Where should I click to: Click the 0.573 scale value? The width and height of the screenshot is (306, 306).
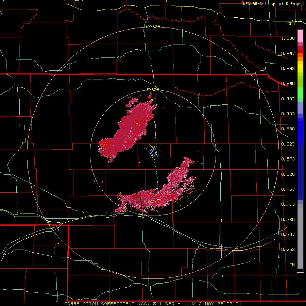pyautogui.click(x=288, y=159)
